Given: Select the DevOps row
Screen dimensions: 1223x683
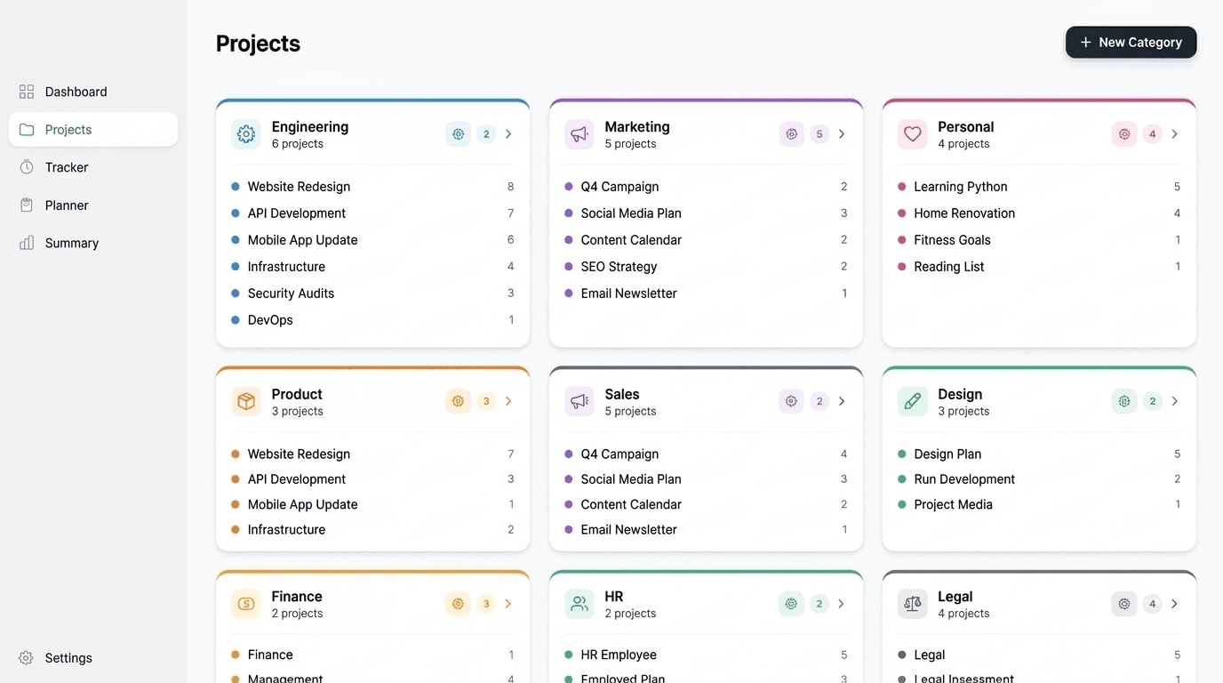Looking at the screenshot, I should [372, 320].
